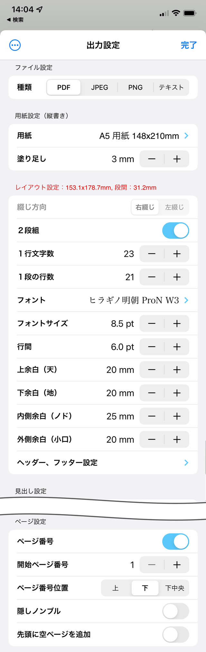Open the more options ellipsis menu
The image size is (206, 652).
coord(15,45)
